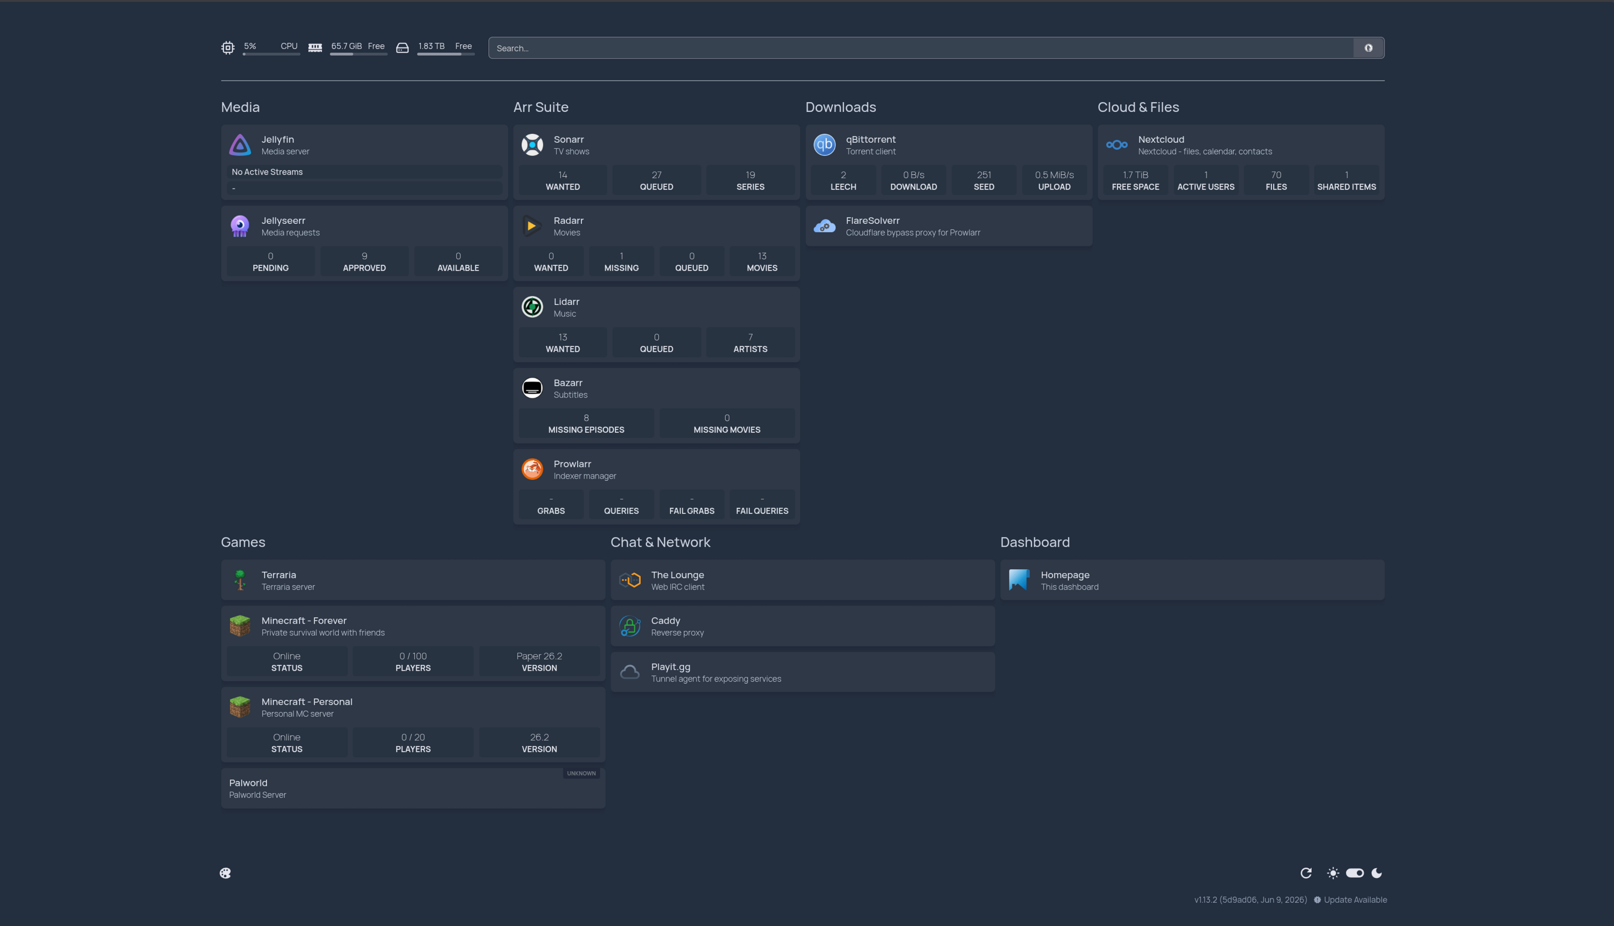The width and height of the screenshot is (1614, 926).
Task: Click the Homepage blue logo icon
Action: 1019,580
